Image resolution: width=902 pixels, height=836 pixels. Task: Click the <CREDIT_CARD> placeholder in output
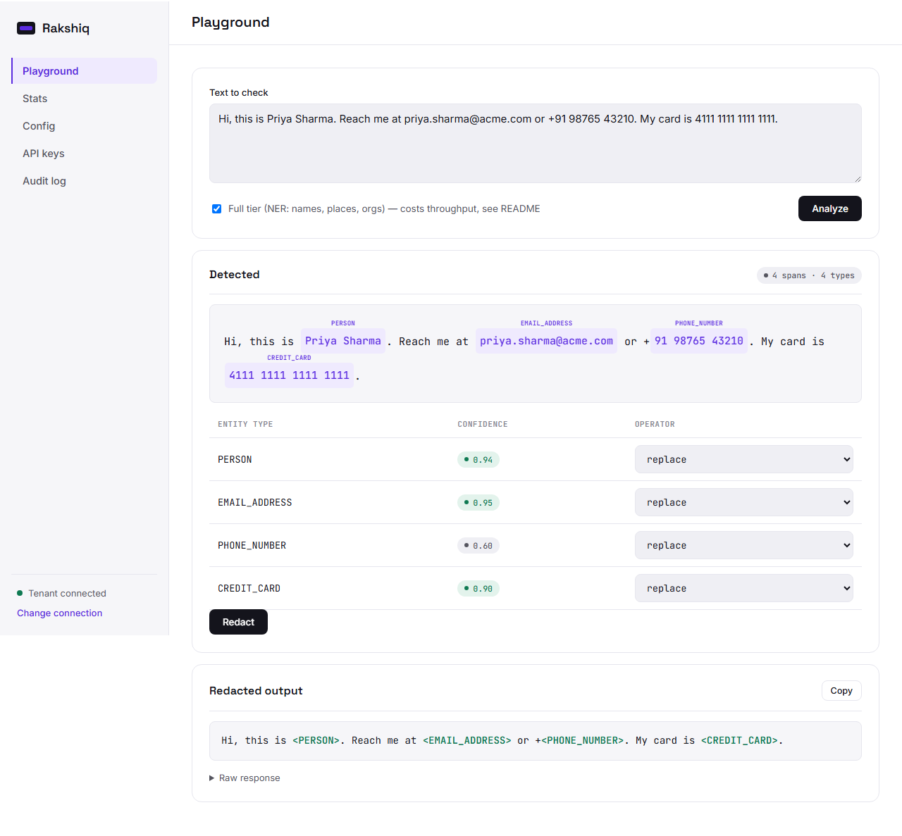click(739, 741)
